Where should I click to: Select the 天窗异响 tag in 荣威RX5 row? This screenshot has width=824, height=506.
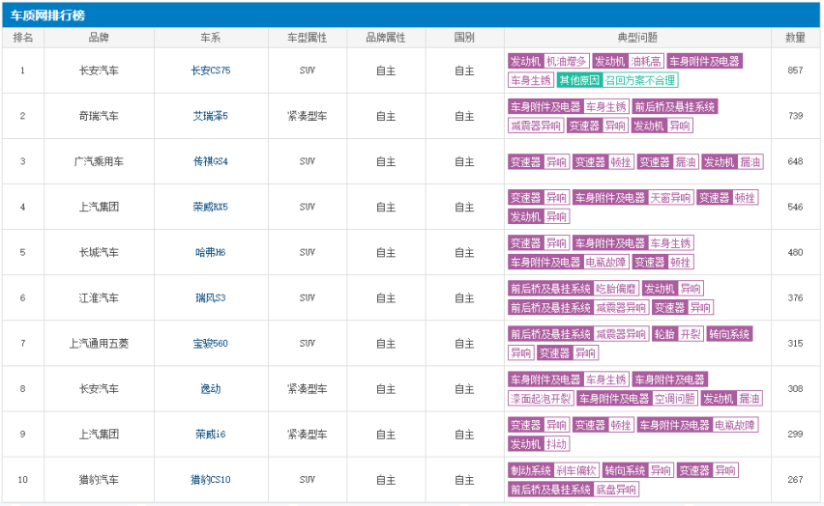tap(670, 198)
